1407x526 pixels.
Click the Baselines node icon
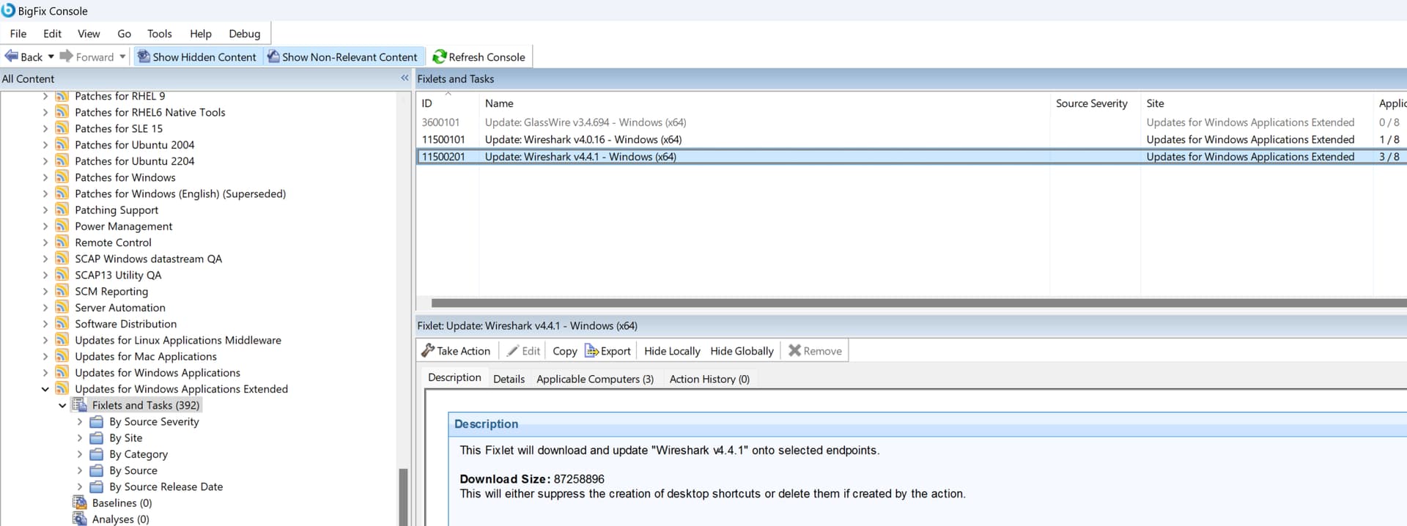(80, 503)
